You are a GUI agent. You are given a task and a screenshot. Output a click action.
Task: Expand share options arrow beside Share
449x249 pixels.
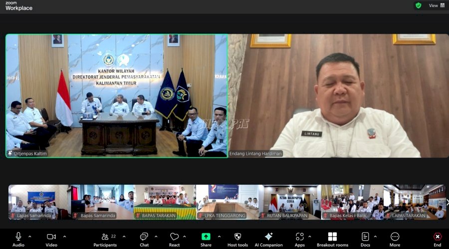(x=219, y=237)
